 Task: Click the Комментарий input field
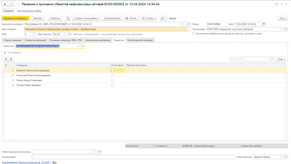click(133, 157)
